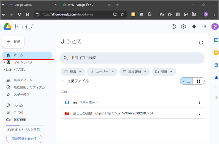
Task: Click the browser home icon
Action: point(27,14)
